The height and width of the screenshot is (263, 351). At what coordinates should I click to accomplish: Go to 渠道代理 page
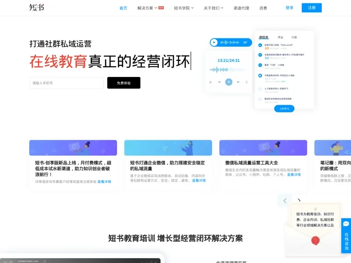pyautogui.click(x=241, y=8)
